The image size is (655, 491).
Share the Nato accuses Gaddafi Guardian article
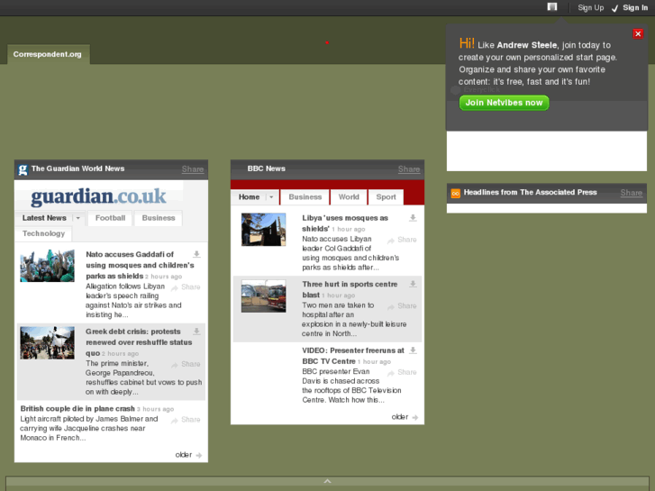pyautogui.click(x=186, y=287)
